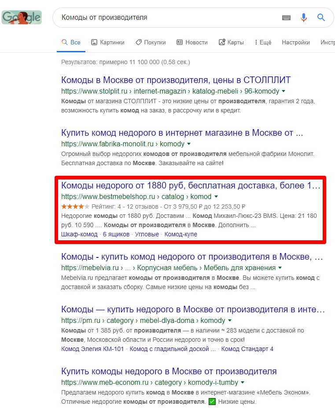Open the Картинки images tab
335x409 pixels.
(x=107, y=42)
